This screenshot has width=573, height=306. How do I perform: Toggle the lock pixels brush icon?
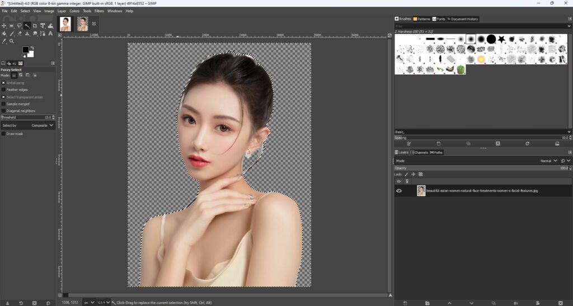(x=406, y=174)
